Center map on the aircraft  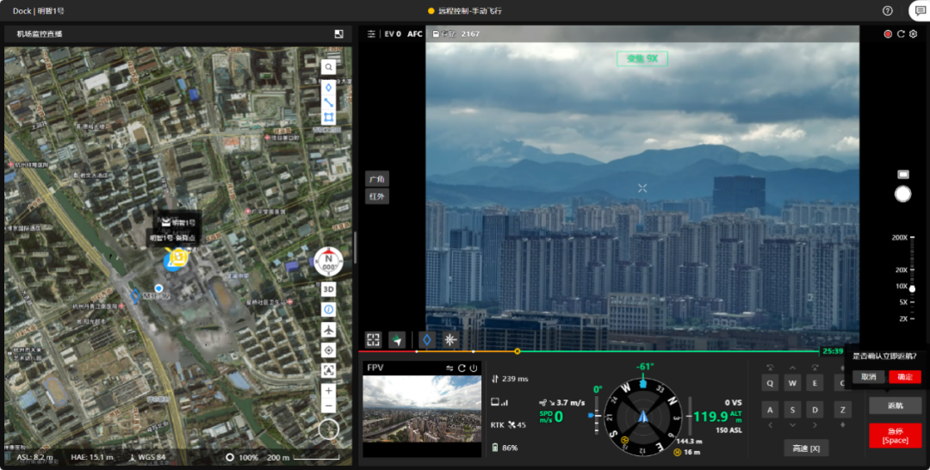pyautogui.click(x=329, y=330)
